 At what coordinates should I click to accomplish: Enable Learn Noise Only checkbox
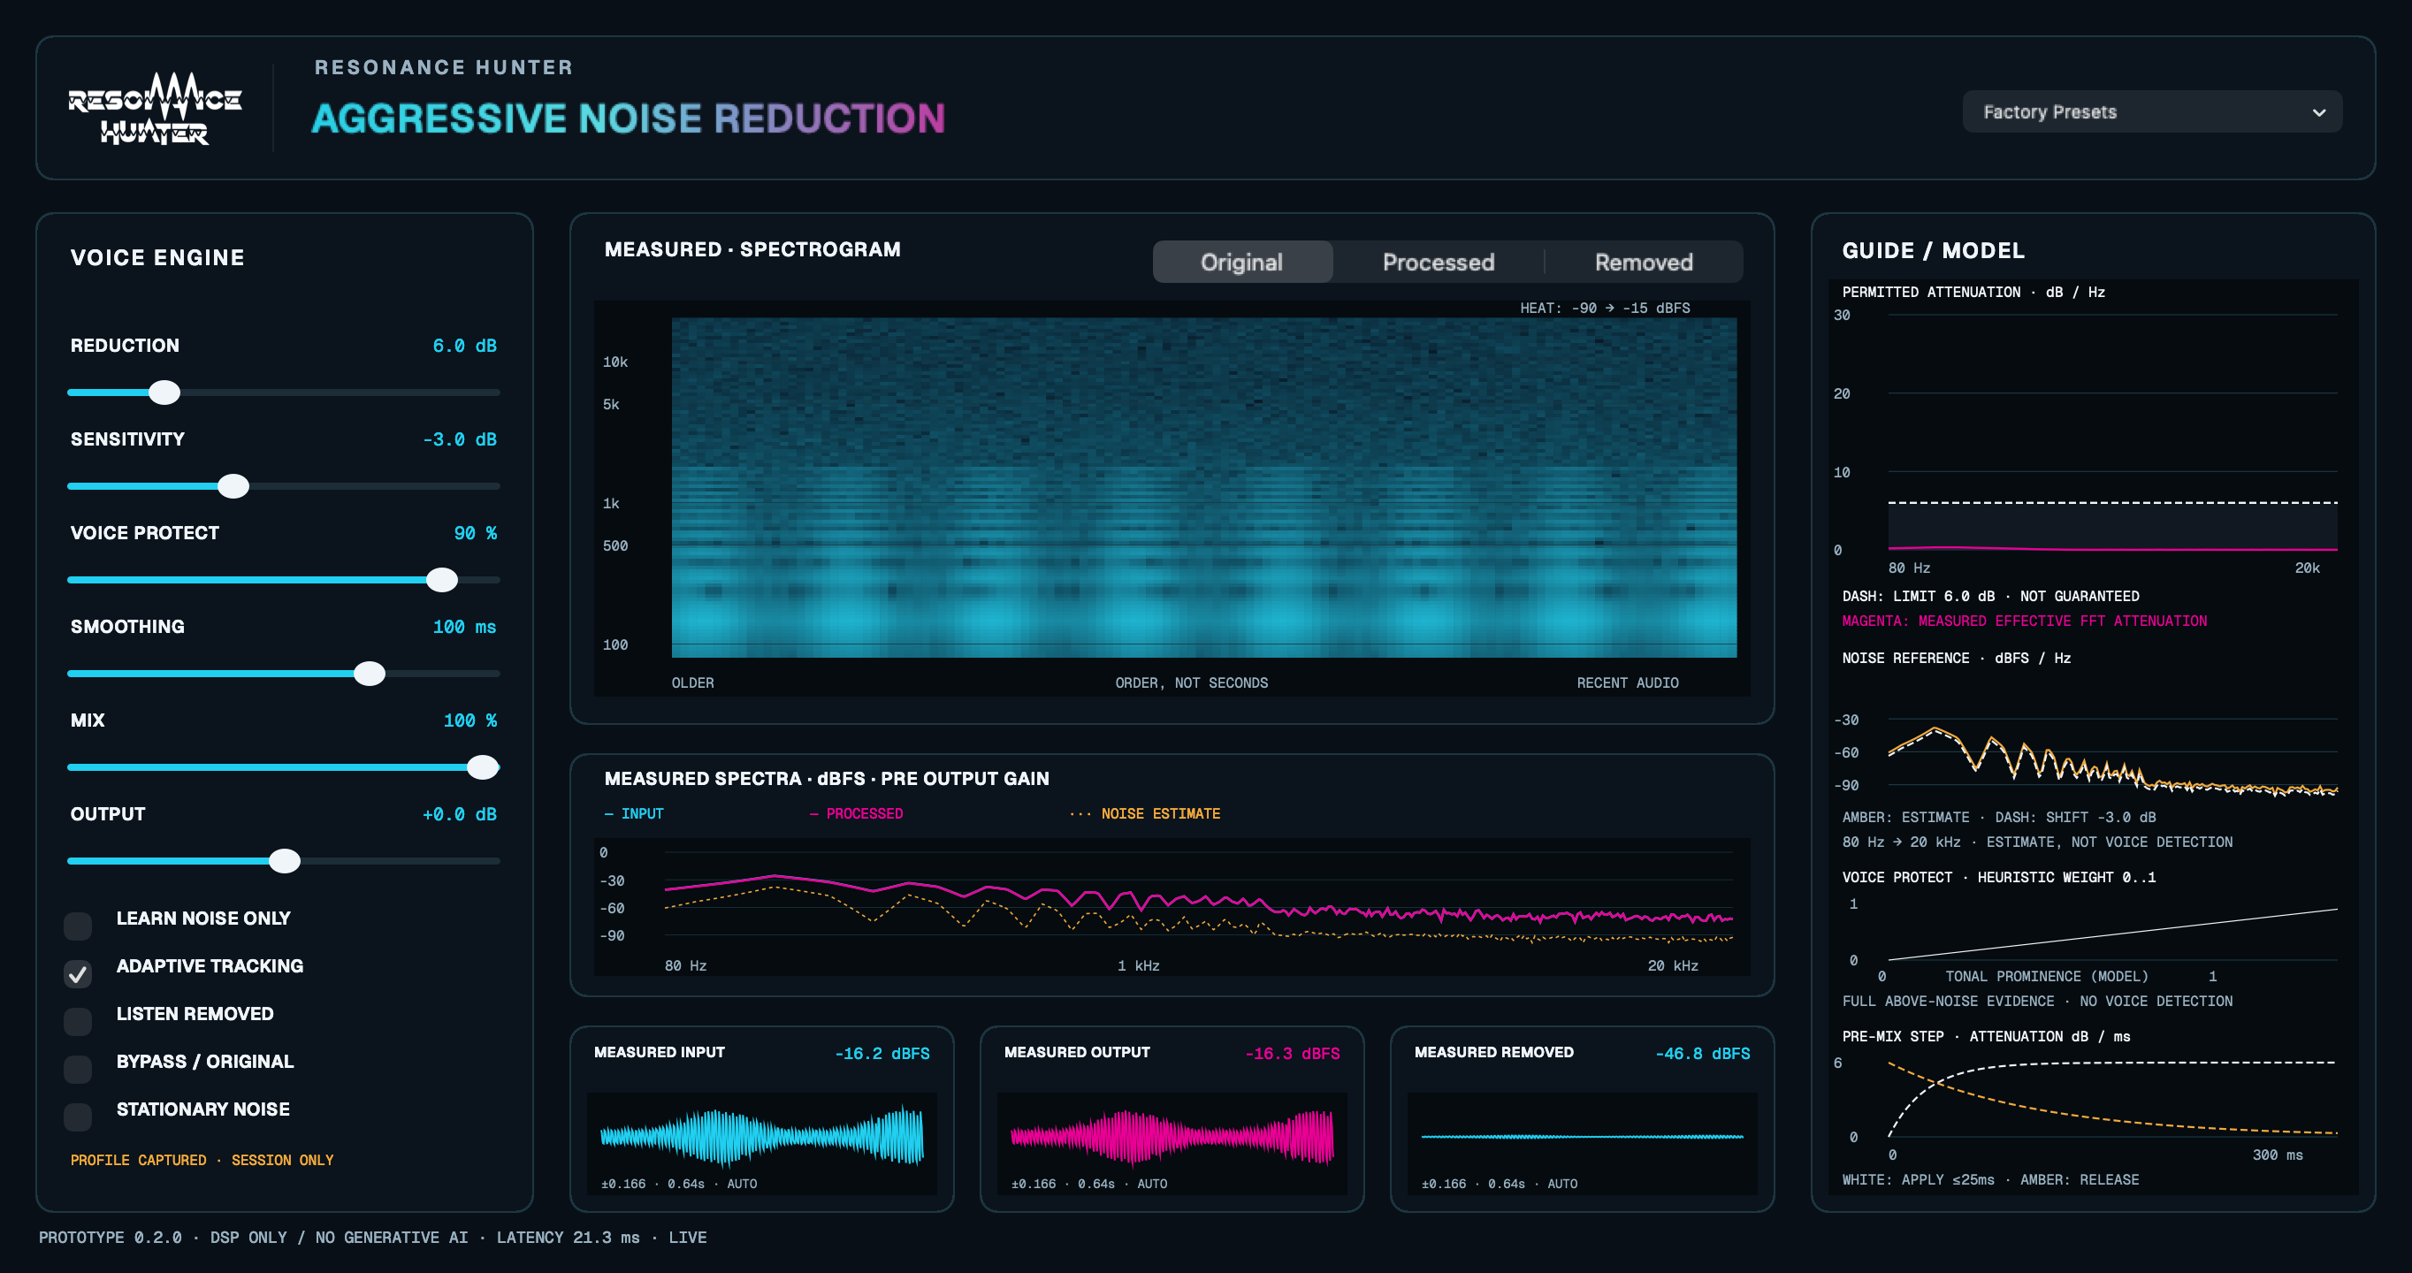pos(78,926)
